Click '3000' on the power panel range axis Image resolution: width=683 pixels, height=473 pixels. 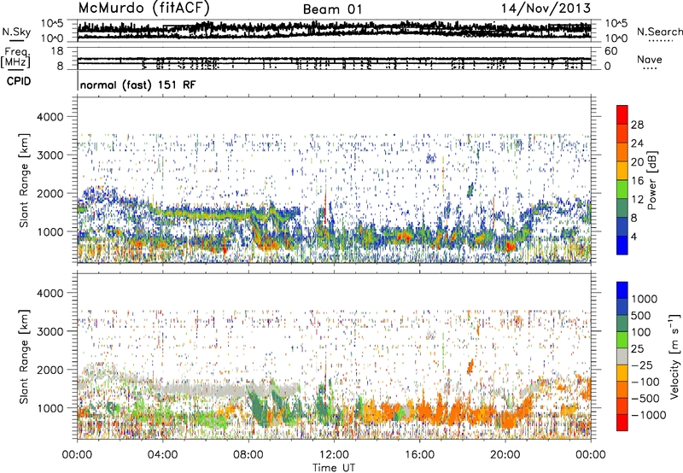coord(50,155)
